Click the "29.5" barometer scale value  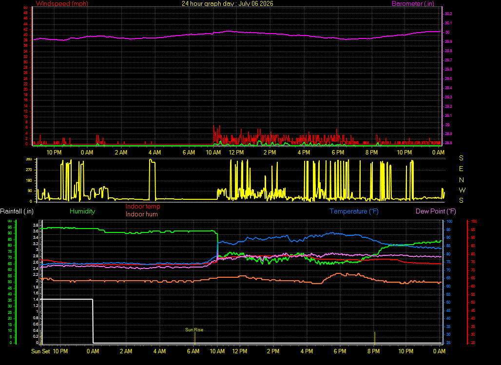pos(448,78)
